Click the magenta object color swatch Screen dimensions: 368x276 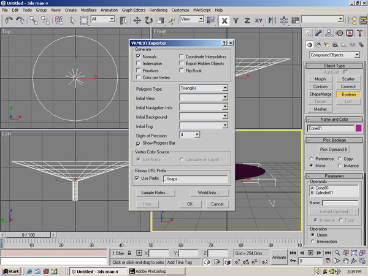pyautogui.click(x=358, y=128)
